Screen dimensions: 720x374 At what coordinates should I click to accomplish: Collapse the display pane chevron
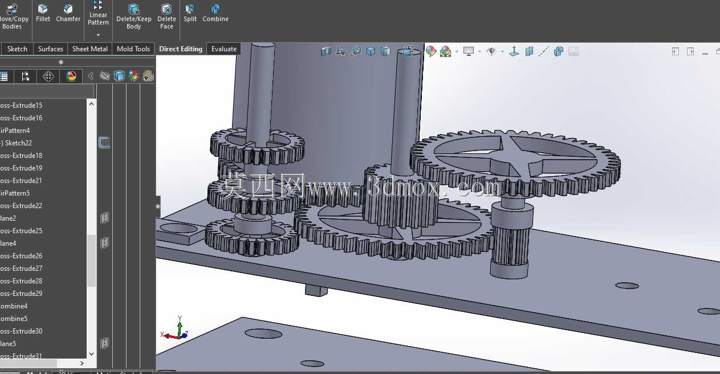[x=91, y=76]
